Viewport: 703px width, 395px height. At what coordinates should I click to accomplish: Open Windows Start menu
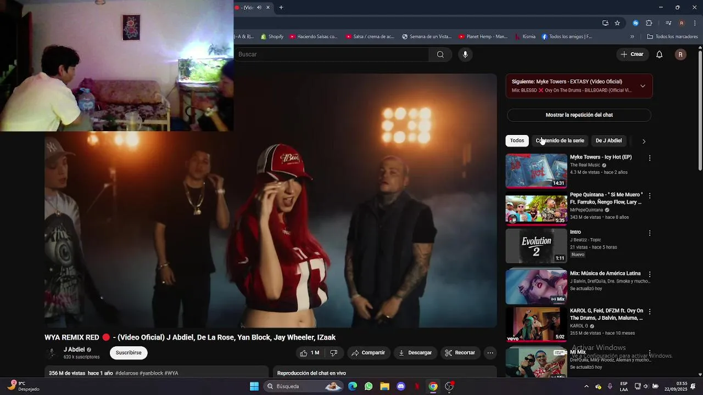(254, 386)
